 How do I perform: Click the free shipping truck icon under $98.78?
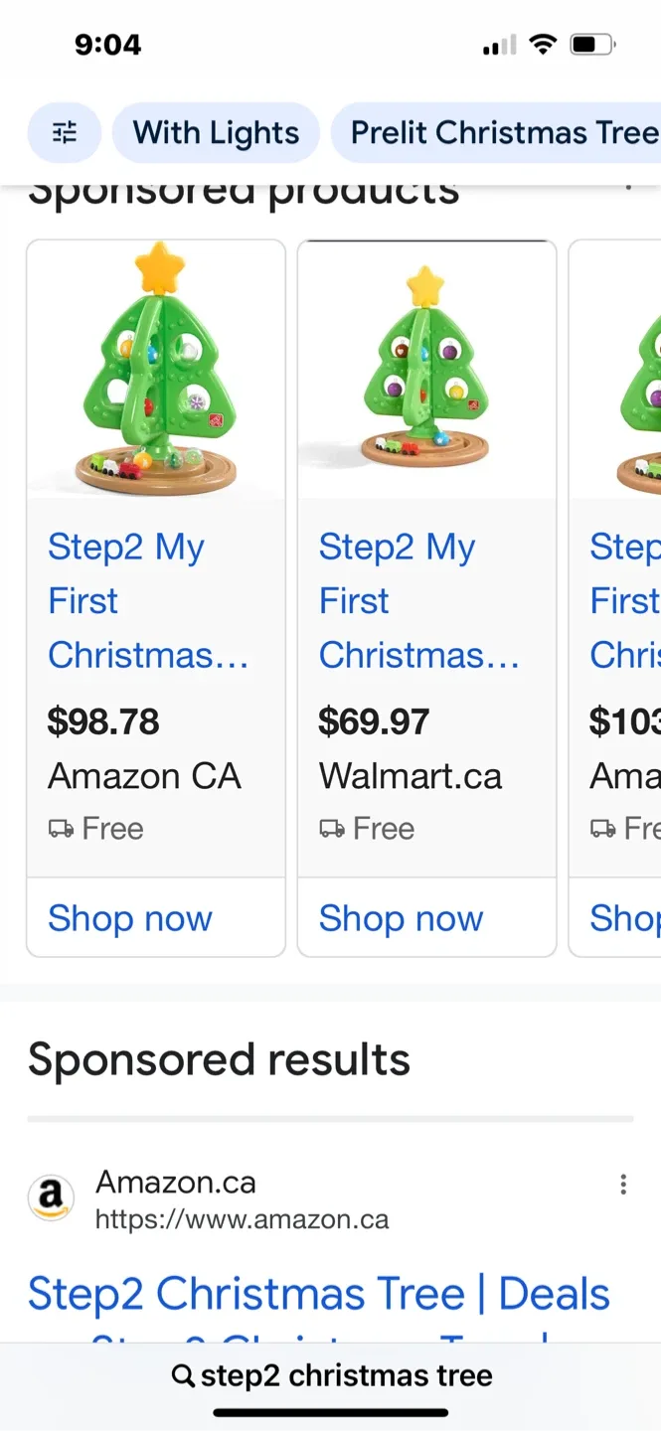(60, 827)
